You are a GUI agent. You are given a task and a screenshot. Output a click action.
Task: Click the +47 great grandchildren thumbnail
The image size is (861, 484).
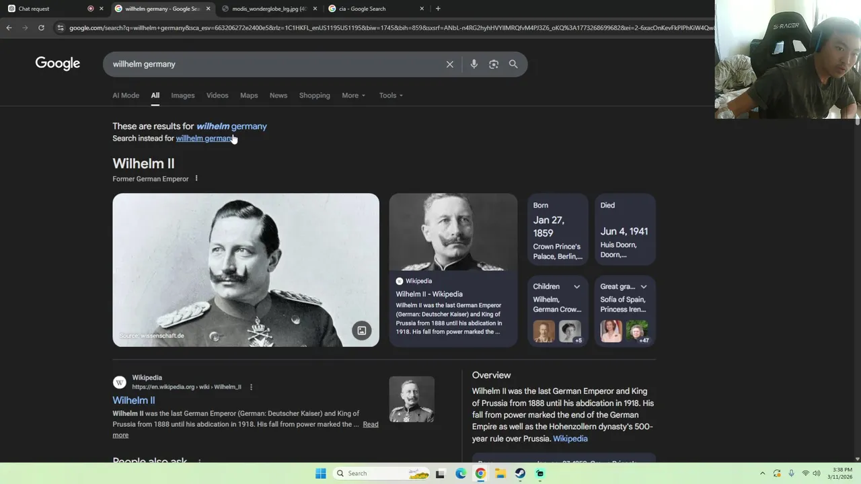click(637, 331)
